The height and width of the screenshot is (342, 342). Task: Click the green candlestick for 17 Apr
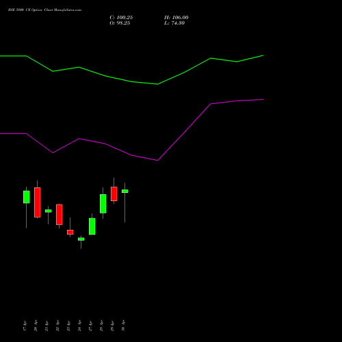pos(27,197)
